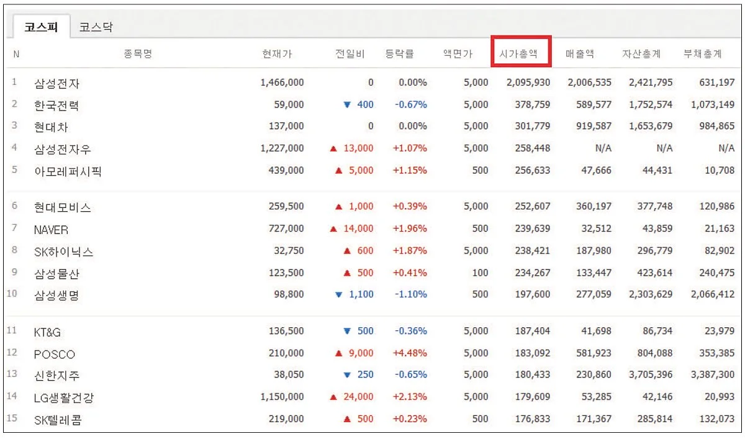Click the 727,000 price of NAVER
Screen dimensions: 745x439
point(286,229)
